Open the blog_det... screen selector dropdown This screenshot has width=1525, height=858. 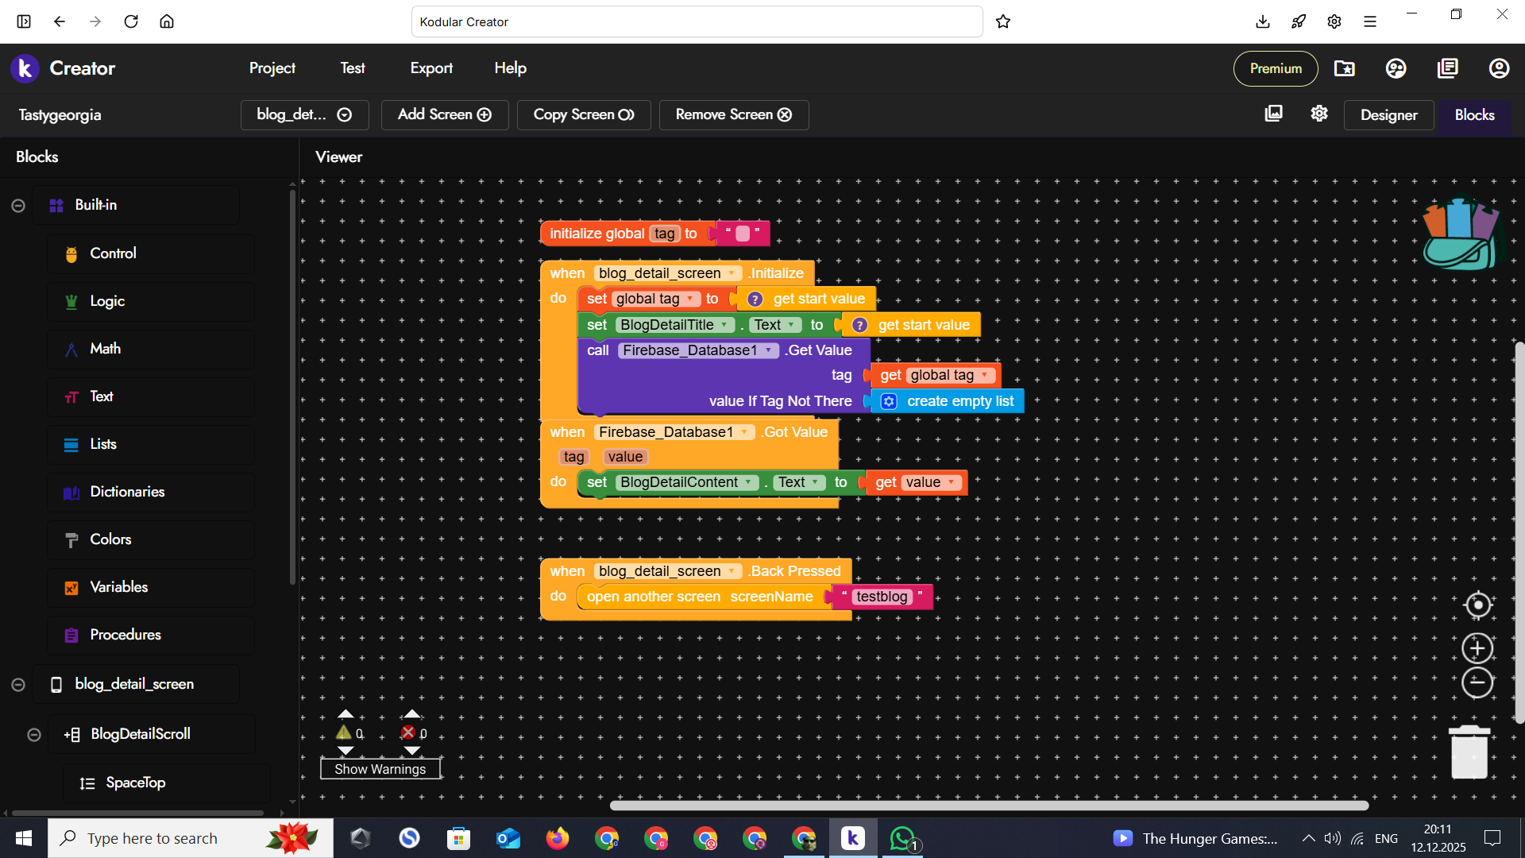pos(304,114)
